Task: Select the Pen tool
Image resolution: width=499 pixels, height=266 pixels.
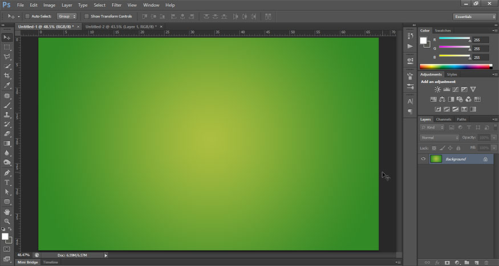Action: 7,173
